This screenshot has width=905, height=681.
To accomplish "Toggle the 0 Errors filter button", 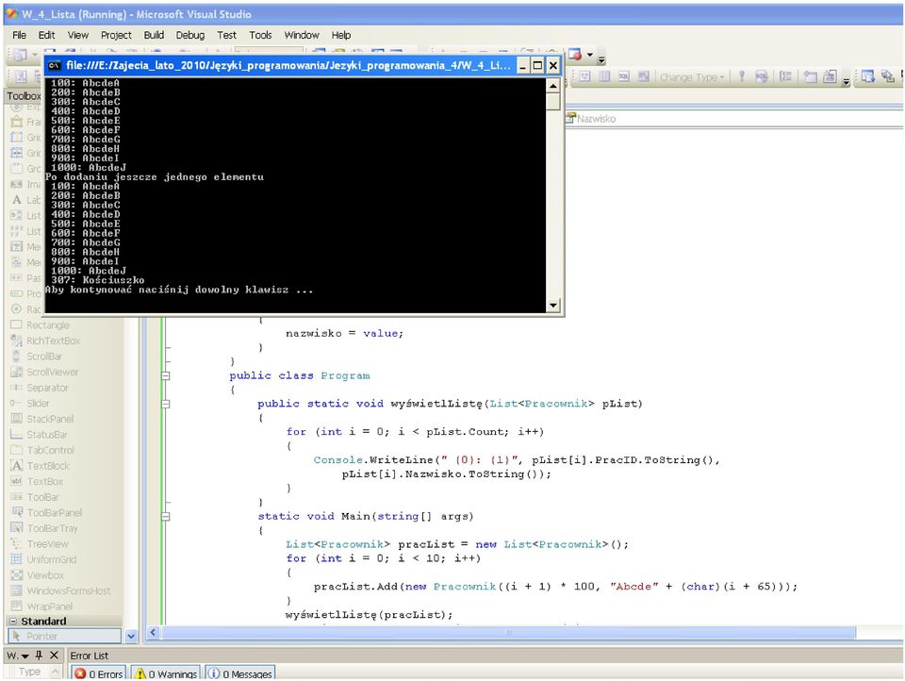I will click(x=99, y=673).
